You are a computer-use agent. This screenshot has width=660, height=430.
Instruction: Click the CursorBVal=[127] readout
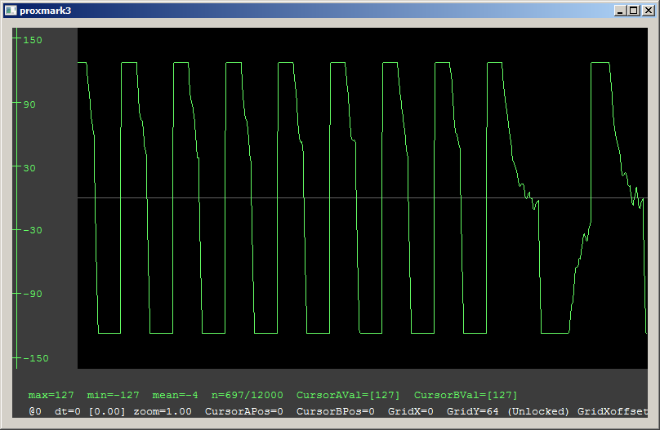click(x=466, y=395)
